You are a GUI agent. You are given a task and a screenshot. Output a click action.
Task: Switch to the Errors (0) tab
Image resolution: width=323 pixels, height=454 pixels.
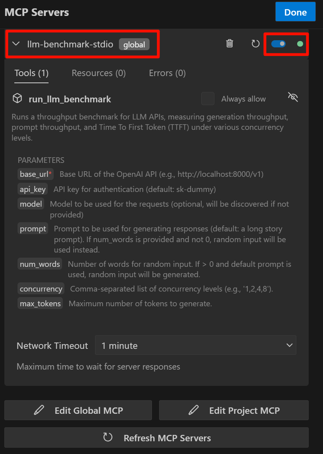pyautogui.click(x=167, y=73)
